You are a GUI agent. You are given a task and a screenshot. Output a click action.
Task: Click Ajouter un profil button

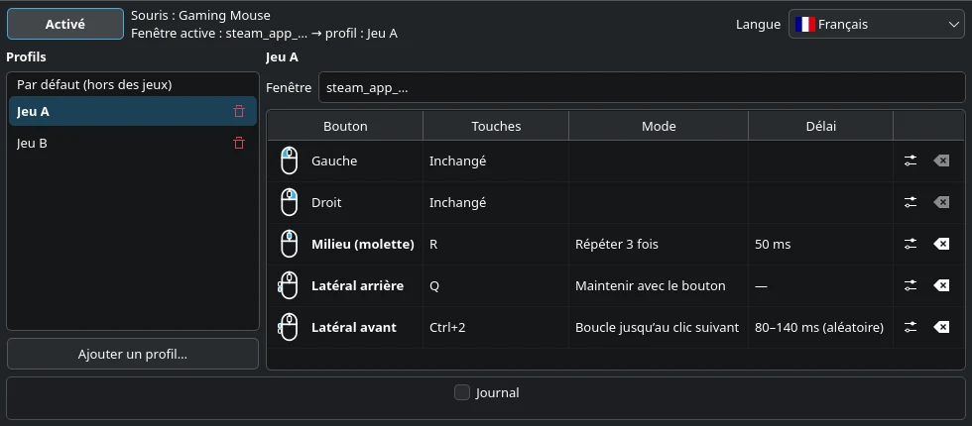pyautogui.click(x=133, y=355)
